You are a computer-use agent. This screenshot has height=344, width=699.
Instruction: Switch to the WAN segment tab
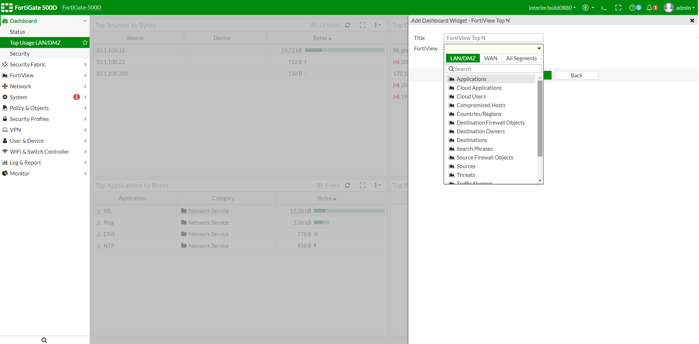(491, 58)
